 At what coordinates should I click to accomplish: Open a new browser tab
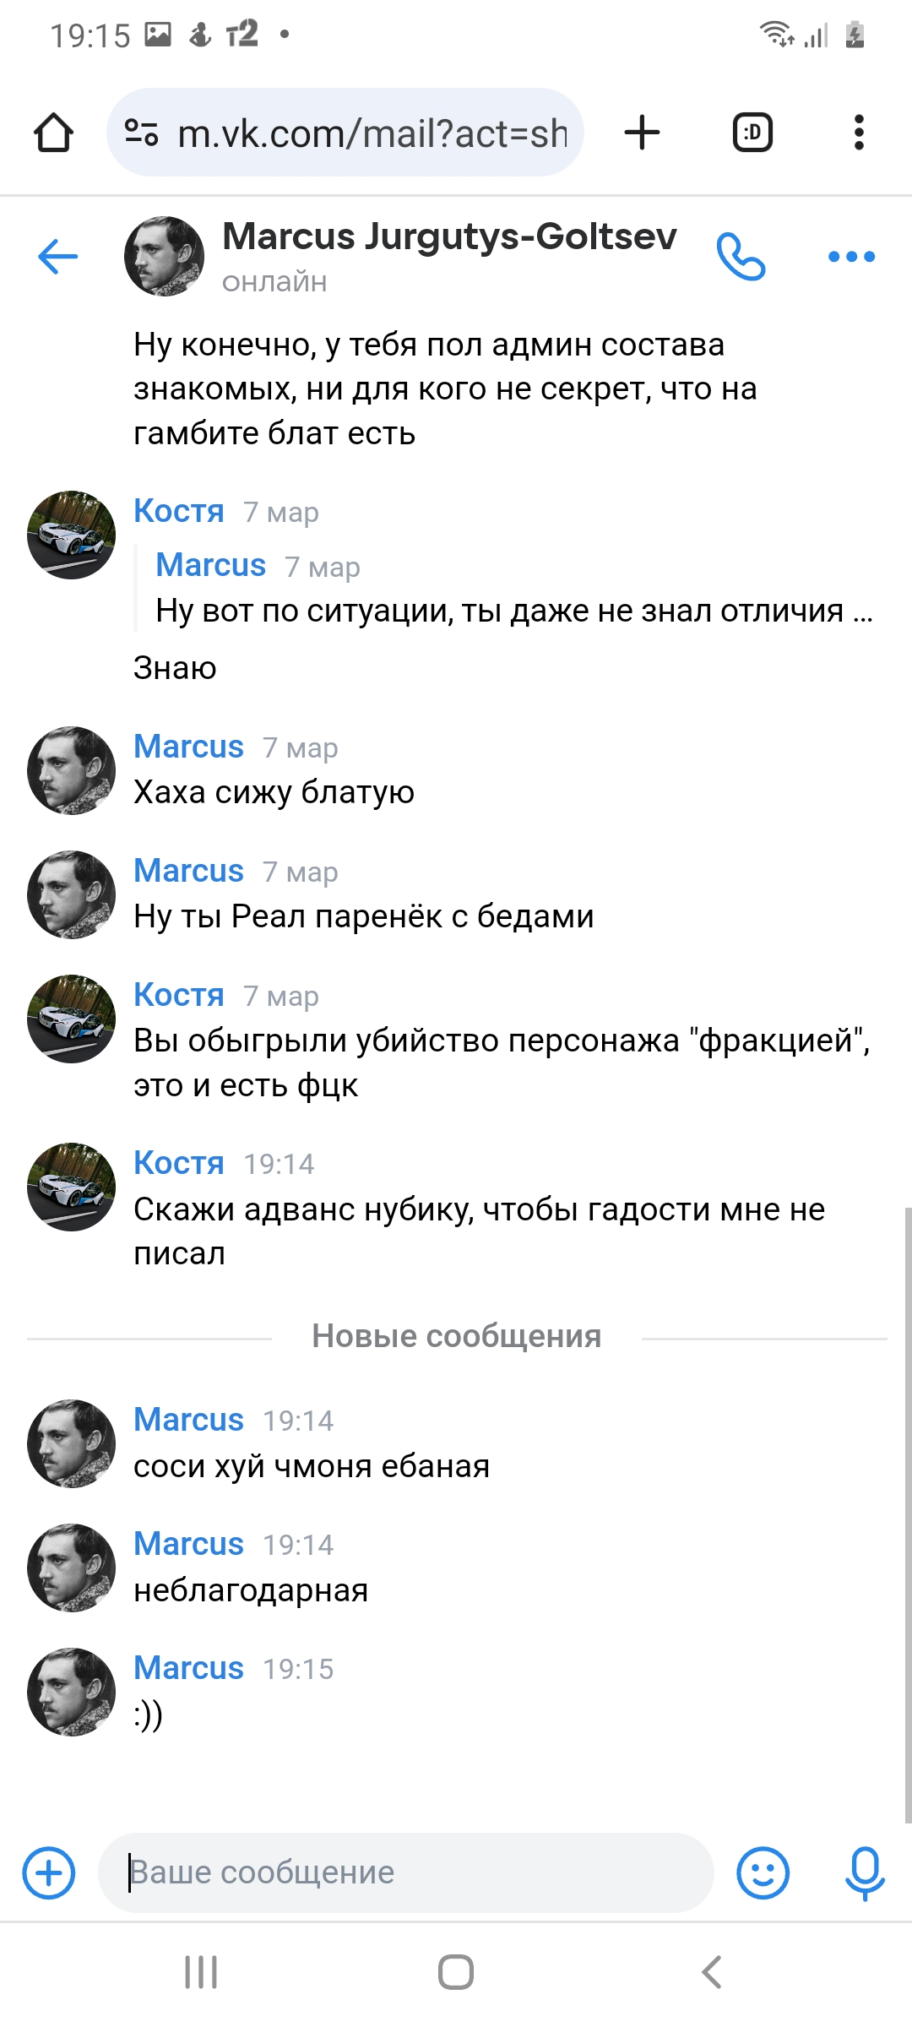[642, 133]
